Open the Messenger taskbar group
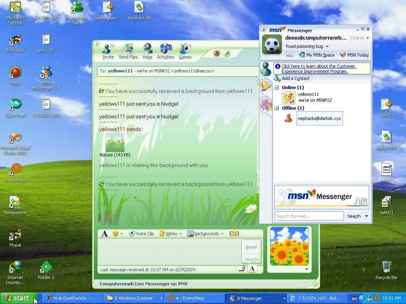Image resolution: width=406 pixels, height=304 pixels. (x=257, y=298)
